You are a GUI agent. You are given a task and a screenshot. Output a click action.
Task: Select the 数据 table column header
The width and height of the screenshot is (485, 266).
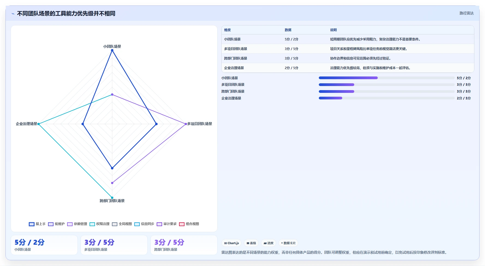[x=288, y=30]
